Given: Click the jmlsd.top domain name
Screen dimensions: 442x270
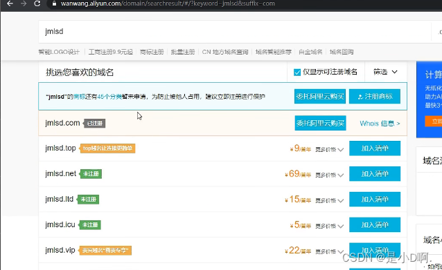Looking at the screenshot, I should click(60, 148).
